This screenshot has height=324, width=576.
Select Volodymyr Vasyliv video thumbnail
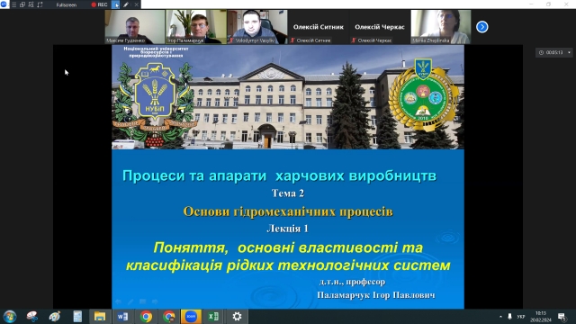point(257,27)
